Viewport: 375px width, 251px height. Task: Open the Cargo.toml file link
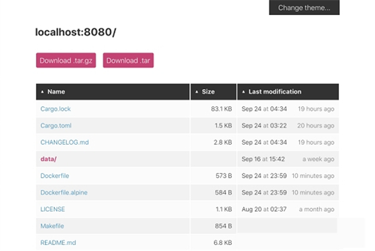tap(56, 126)
